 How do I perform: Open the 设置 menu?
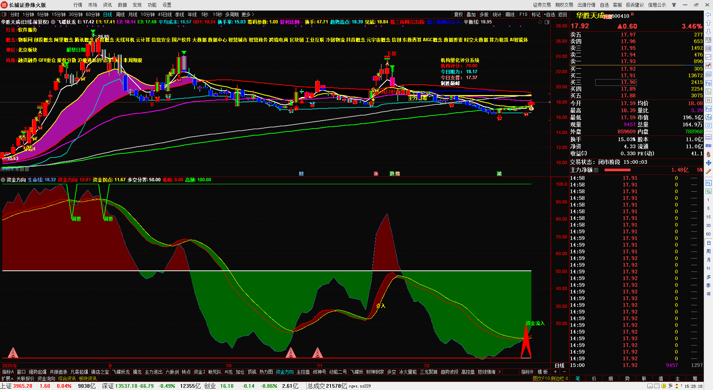click(x=167, y=5)
